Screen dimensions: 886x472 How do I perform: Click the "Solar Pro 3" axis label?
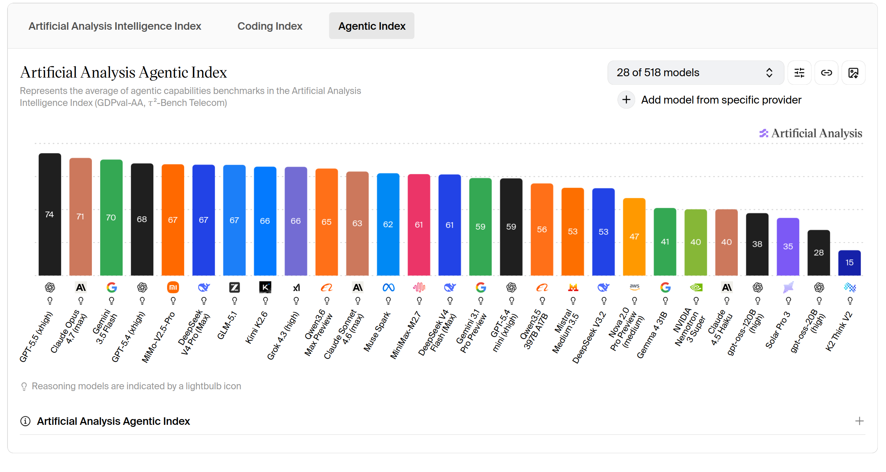click(x=778, y=330)
